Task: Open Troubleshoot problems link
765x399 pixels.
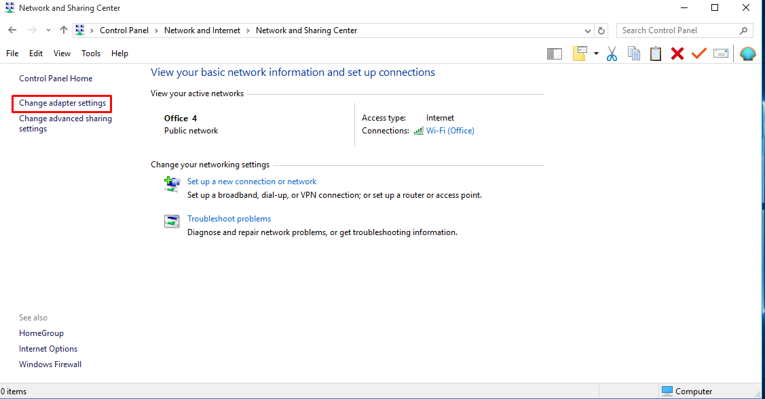Action: click(229, 219)
